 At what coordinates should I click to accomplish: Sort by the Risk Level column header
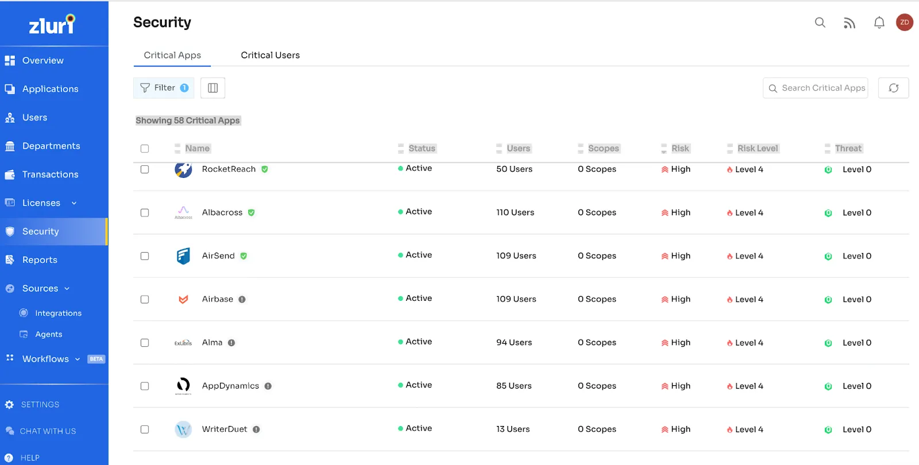758,148
